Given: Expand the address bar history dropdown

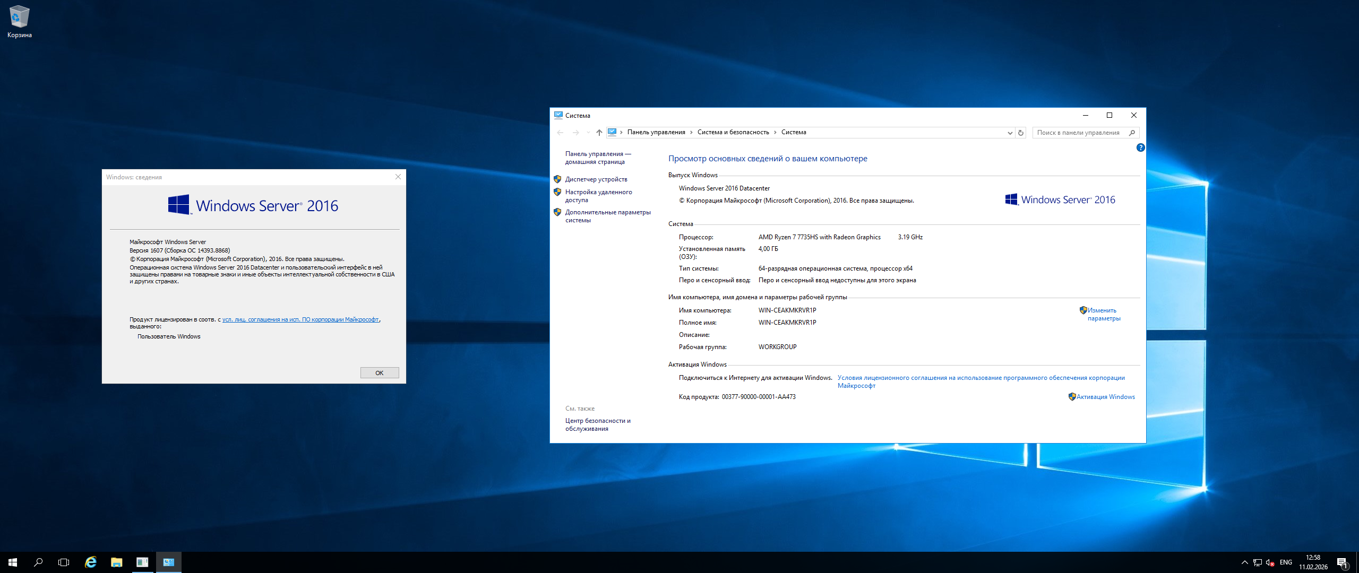Looking at the screenshot, I should click(x=1010, y=133).
